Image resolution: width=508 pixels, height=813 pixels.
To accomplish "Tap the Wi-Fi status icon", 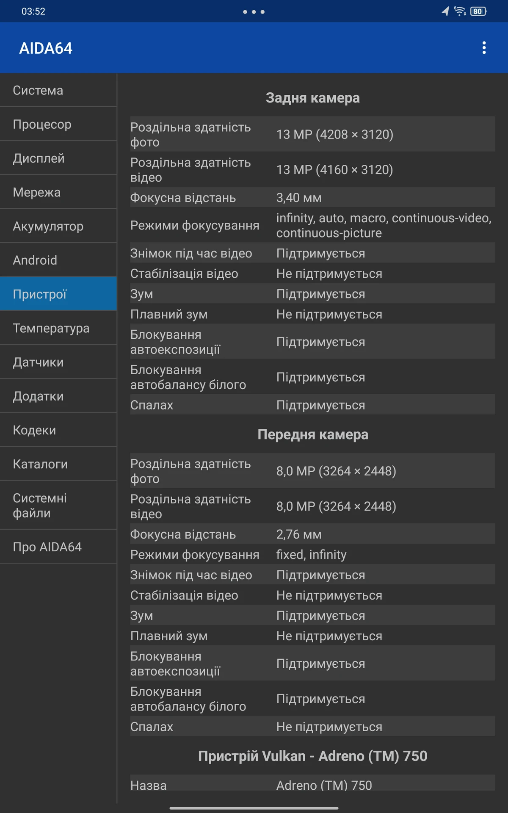I will coord(460,11).
